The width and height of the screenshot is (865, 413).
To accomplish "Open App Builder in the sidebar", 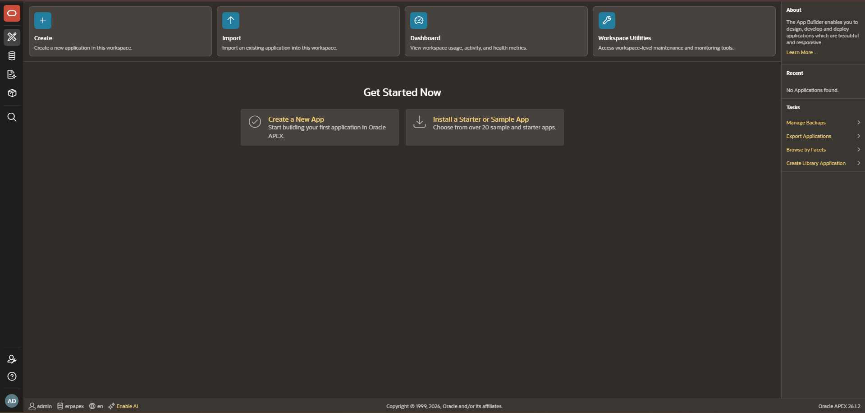I will pyautogui.click(x=12, y=37).
